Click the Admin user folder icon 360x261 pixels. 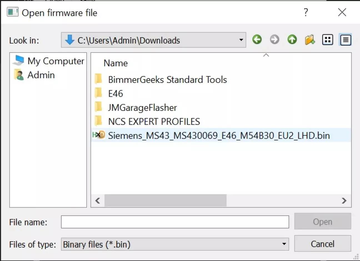(18, 74)
